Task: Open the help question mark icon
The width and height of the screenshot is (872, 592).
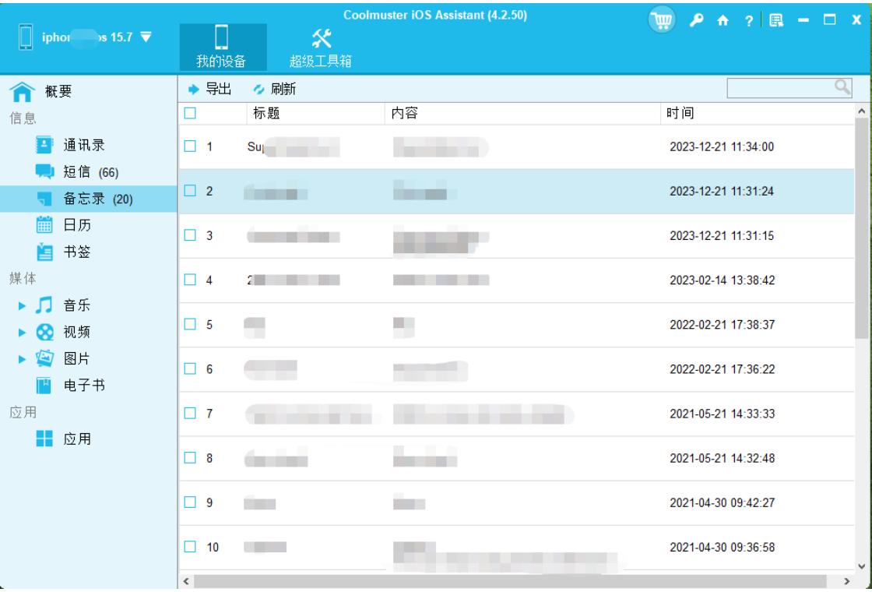Action: pyautogui.click(x=748, y=21)
